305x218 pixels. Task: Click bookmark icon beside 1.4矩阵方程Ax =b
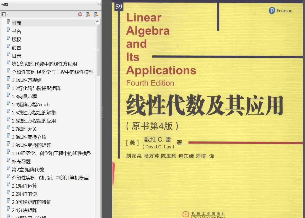8,103
